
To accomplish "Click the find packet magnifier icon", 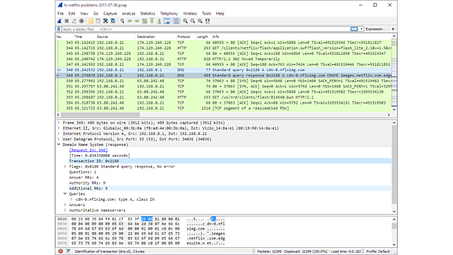I will point(122,21).
